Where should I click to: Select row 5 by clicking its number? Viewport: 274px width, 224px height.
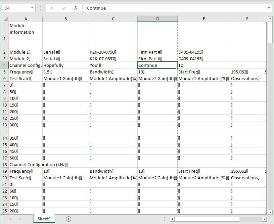[x=4, y=72]
